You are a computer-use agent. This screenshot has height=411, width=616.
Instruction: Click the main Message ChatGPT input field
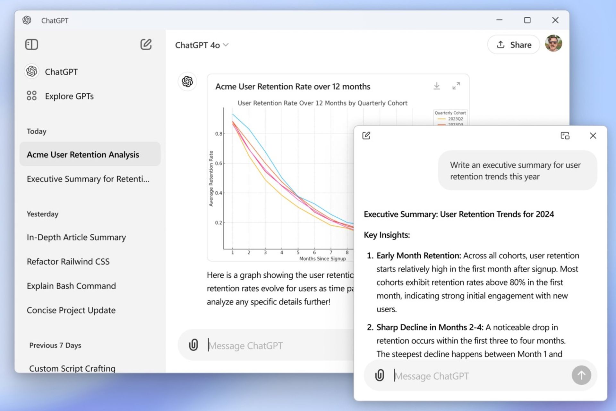(276, 346)
